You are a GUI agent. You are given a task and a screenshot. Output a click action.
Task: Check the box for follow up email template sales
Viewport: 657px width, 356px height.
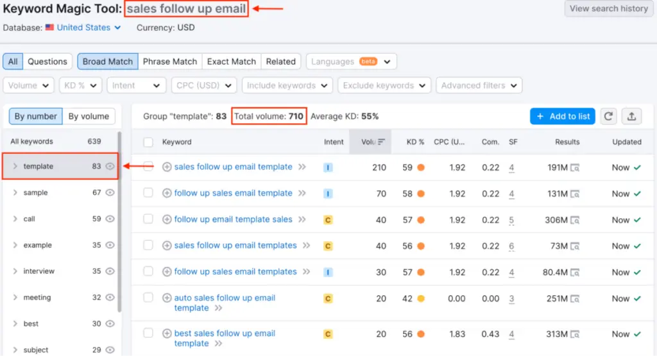pyautogui.click(x=148, y=219)
